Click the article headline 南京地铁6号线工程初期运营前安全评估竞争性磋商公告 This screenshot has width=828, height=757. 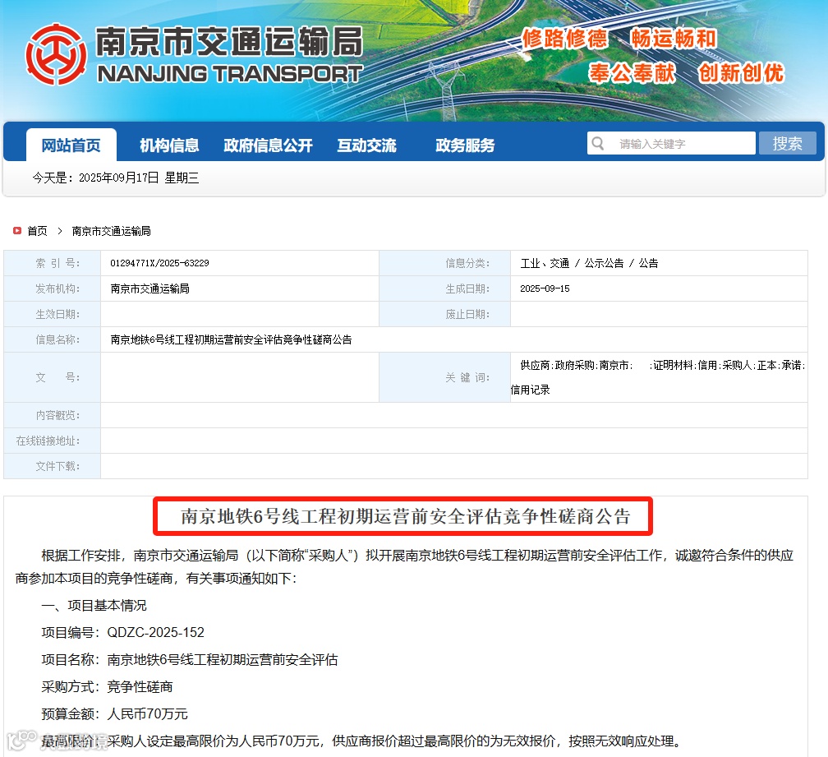[406, 516]
